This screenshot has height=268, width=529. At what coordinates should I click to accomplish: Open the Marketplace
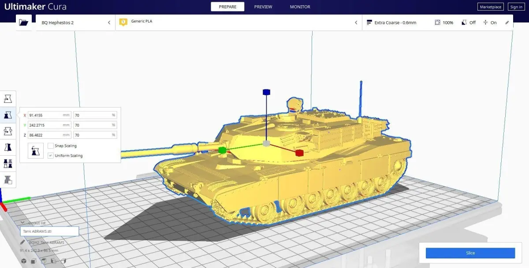(491, 7)
